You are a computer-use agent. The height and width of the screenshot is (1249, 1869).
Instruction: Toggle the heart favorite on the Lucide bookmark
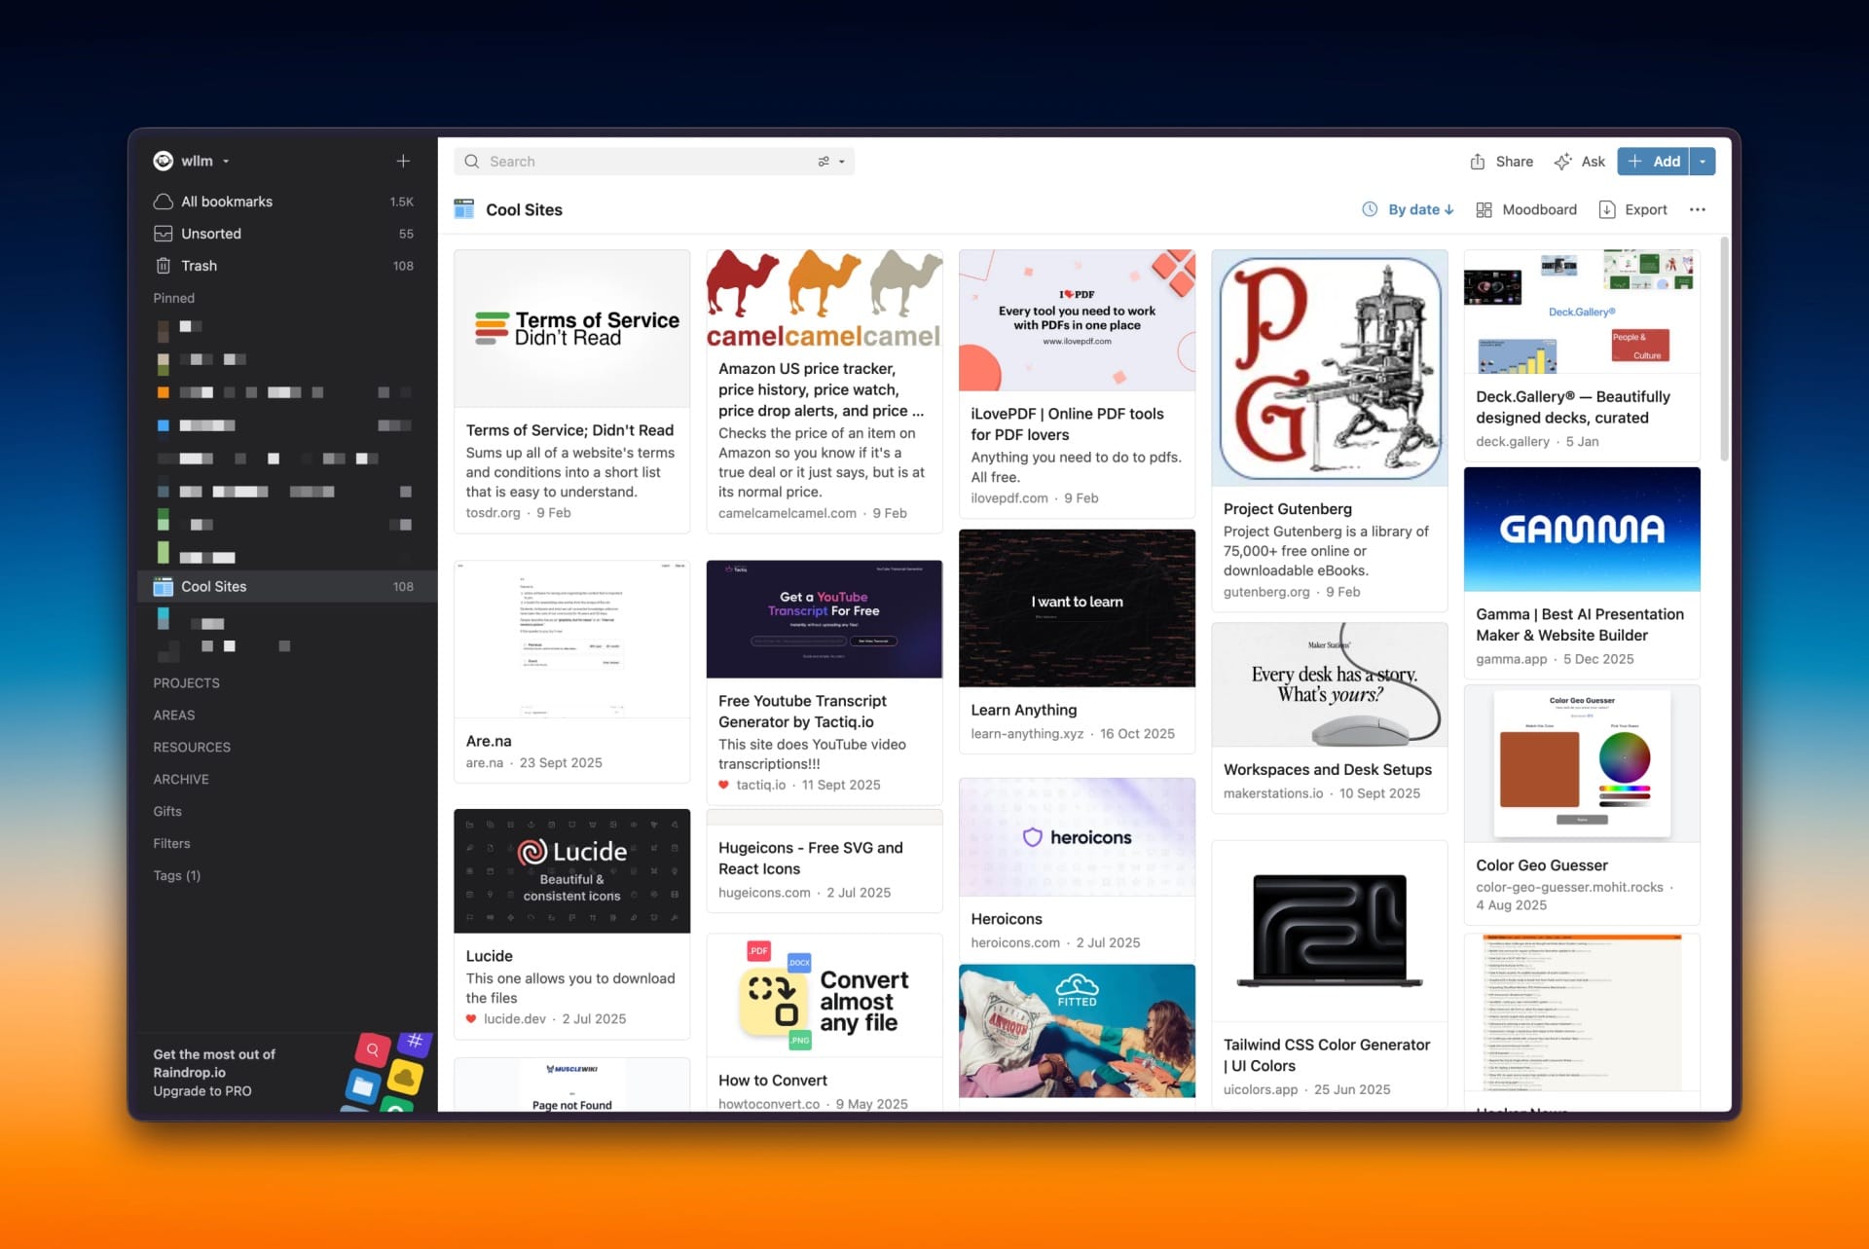pyautogui.click(x=471, y=1019)
